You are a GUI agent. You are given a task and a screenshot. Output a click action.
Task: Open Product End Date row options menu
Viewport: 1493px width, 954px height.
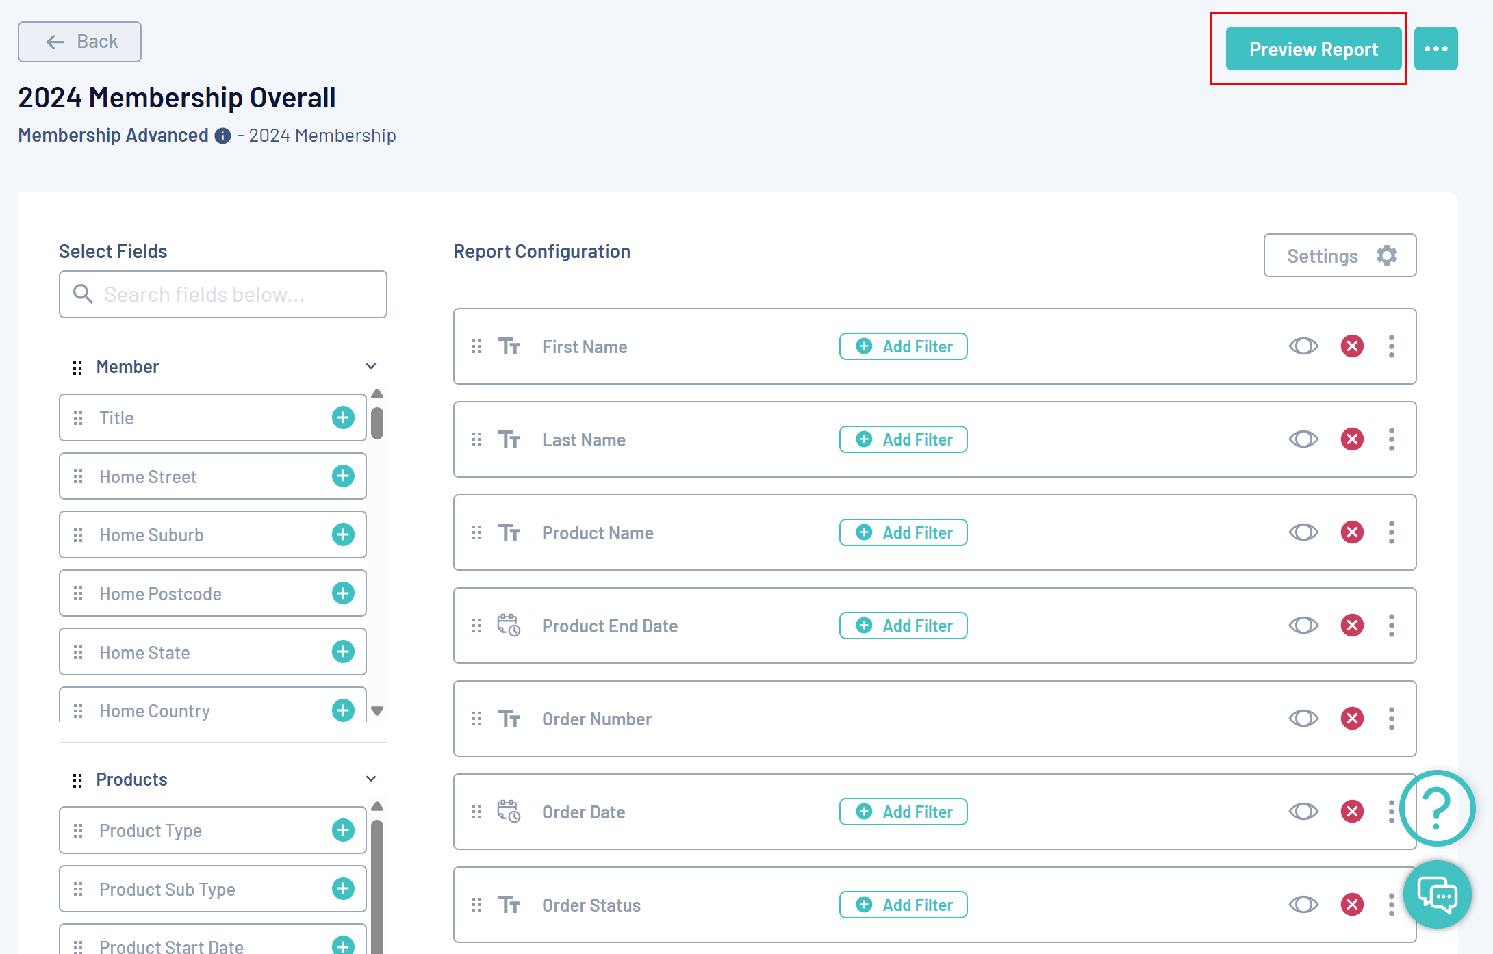click(x=1391, y=626)
